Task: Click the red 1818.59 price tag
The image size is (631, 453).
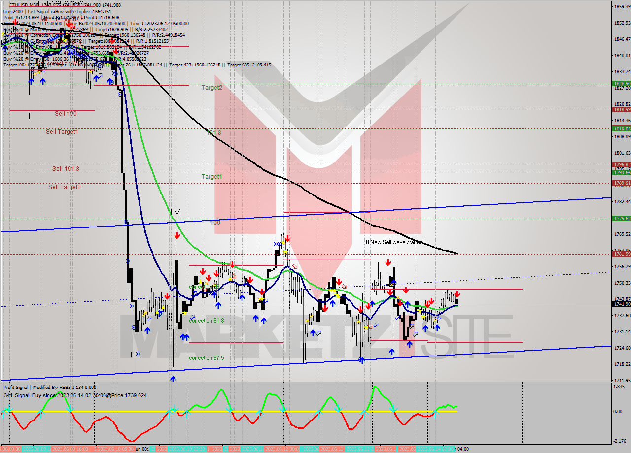Action: [622, 110]
